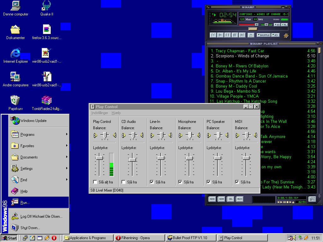Click Winamp lightning bolt about icon
The image size is (323, 242).
(286, 35)
